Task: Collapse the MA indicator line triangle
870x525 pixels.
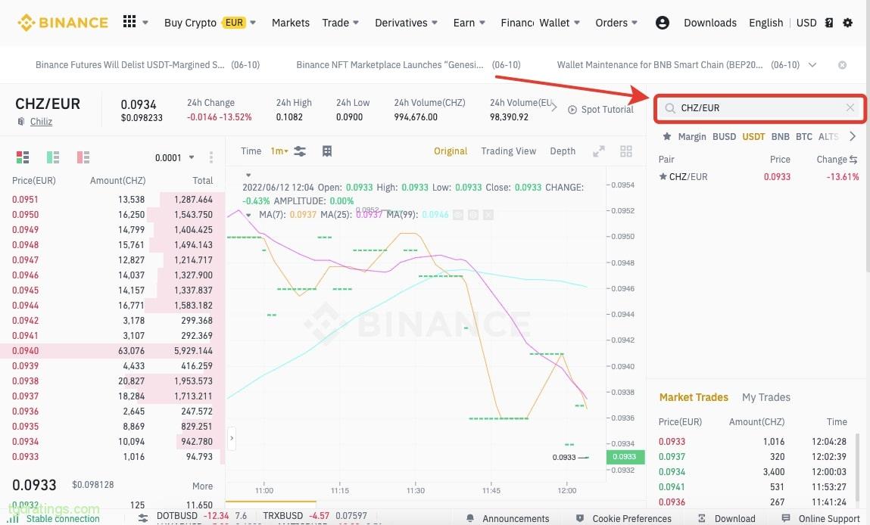Action: pos(248,215)
